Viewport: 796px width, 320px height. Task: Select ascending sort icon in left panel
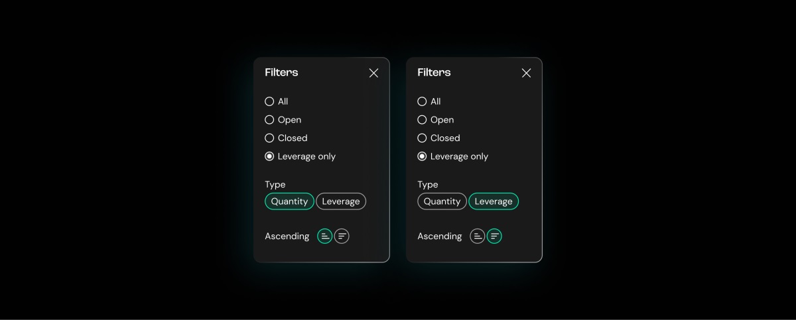325,236
